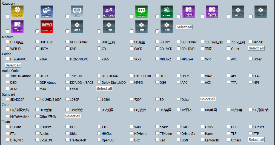Click the Music Videos icon beside Sports
Viewport: 275px width, 145px height.
click(x=17, y=26)
